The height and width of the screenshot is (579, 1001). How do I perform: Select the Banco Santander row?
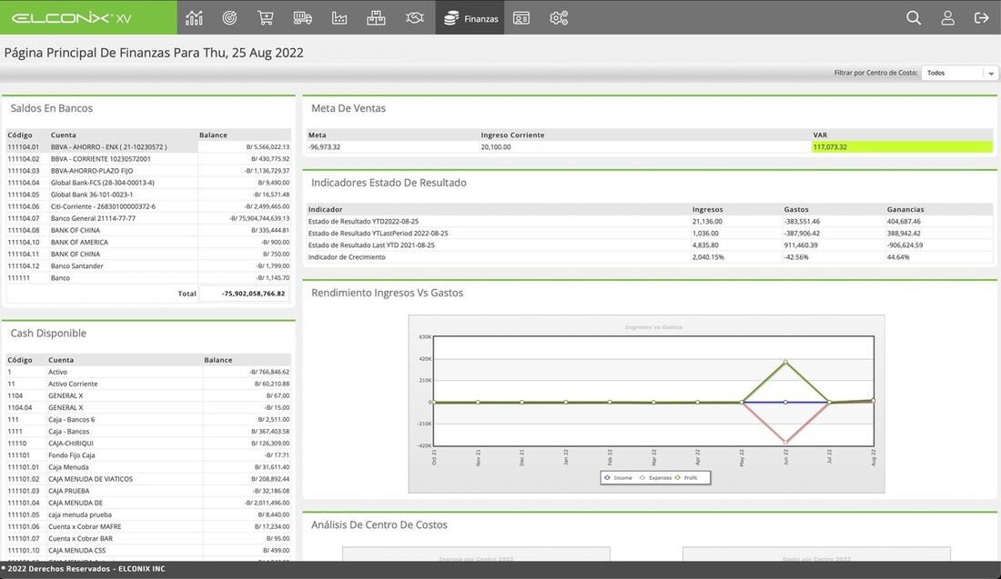(x=148, y=266)
